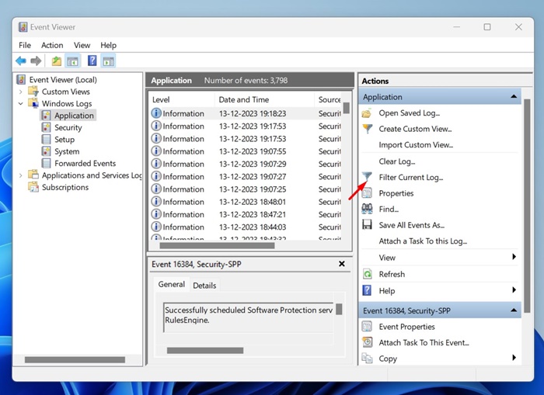This screenshot has width=544, height=395.
Task: Click the Help question-mark toolbar icon
Action: (x=92, y=61)
